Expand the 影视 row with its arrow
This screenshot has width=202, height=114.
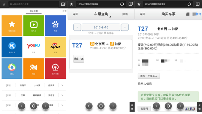[x=62, y=85]
